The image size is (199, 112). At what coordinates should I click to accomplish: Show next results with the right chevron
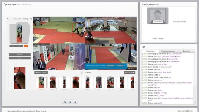tap(136, 83)
